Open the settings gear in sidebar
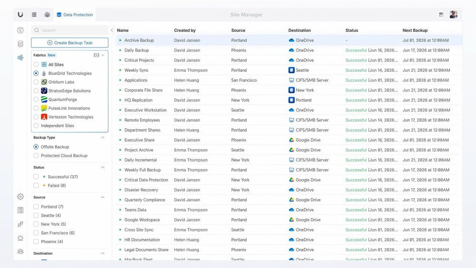 point(20,197)
